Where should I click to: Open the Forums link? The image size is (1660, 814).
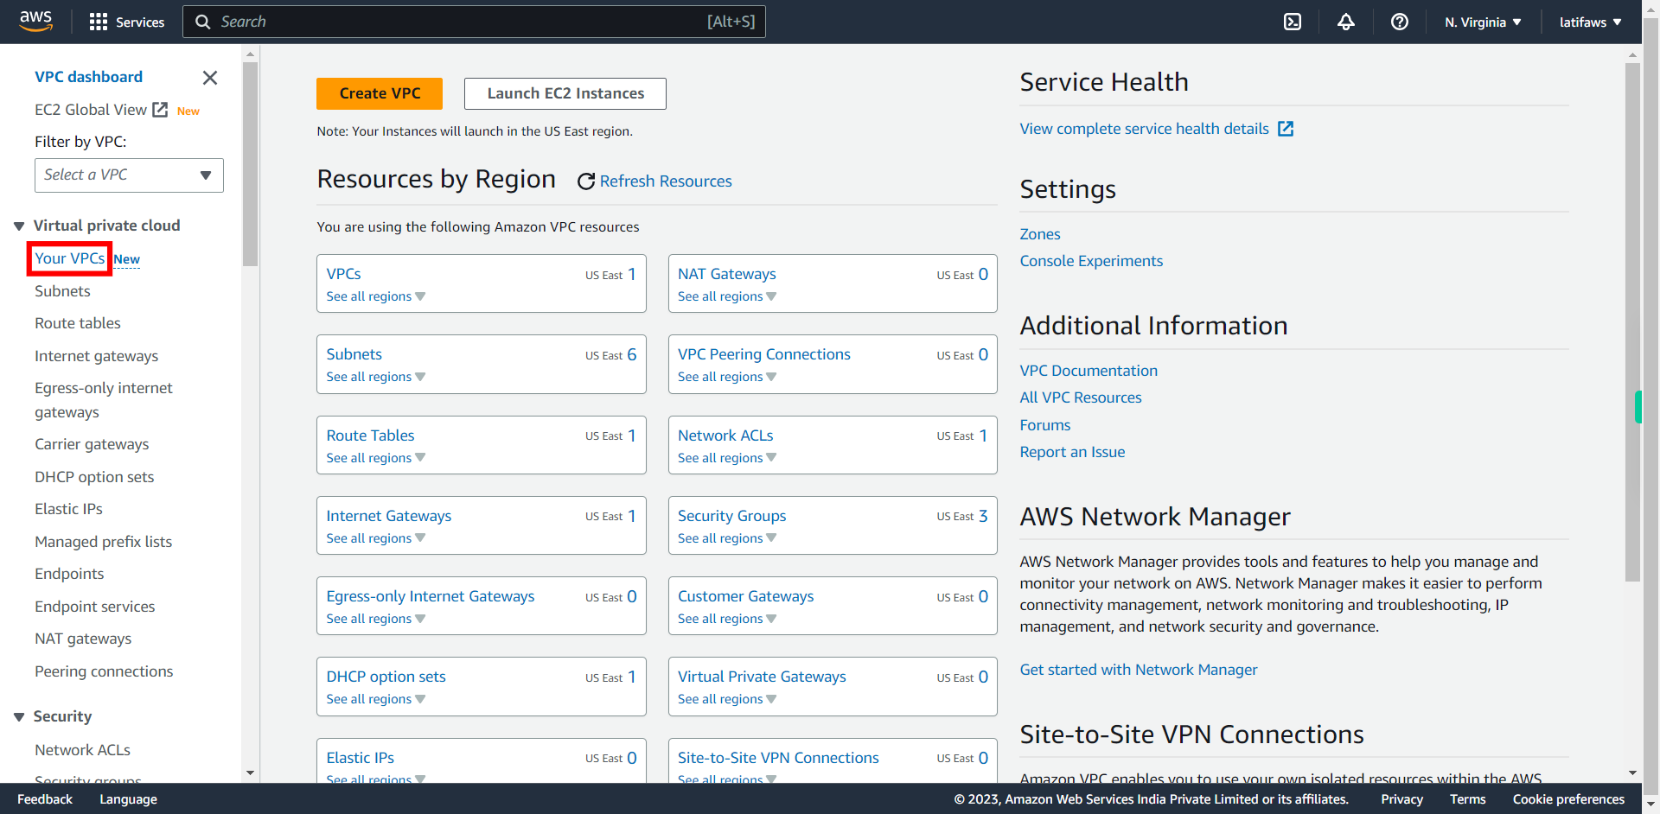[1045, 425]
